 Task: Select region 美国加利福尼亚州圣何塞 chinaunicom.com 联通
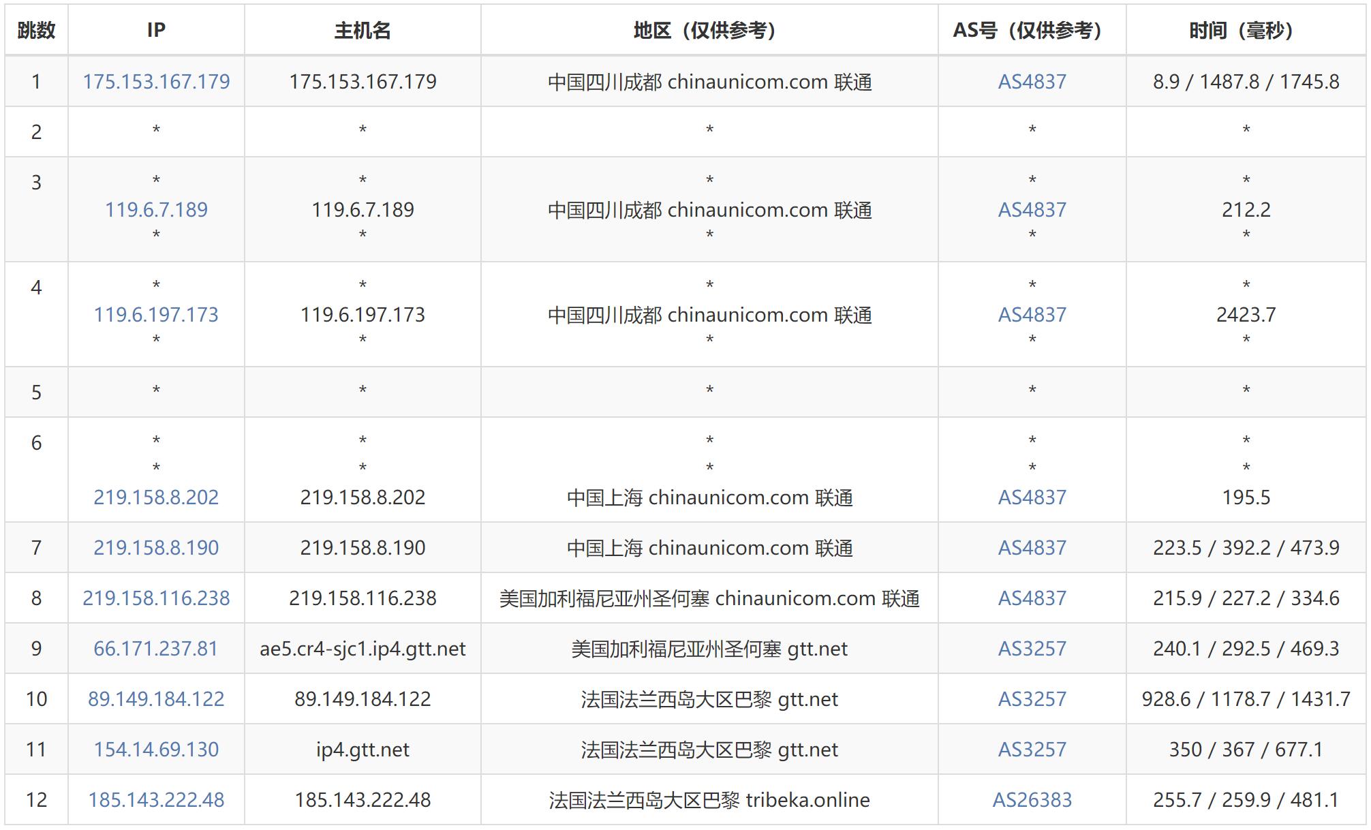pyautogui.click(x=709, y=598)
